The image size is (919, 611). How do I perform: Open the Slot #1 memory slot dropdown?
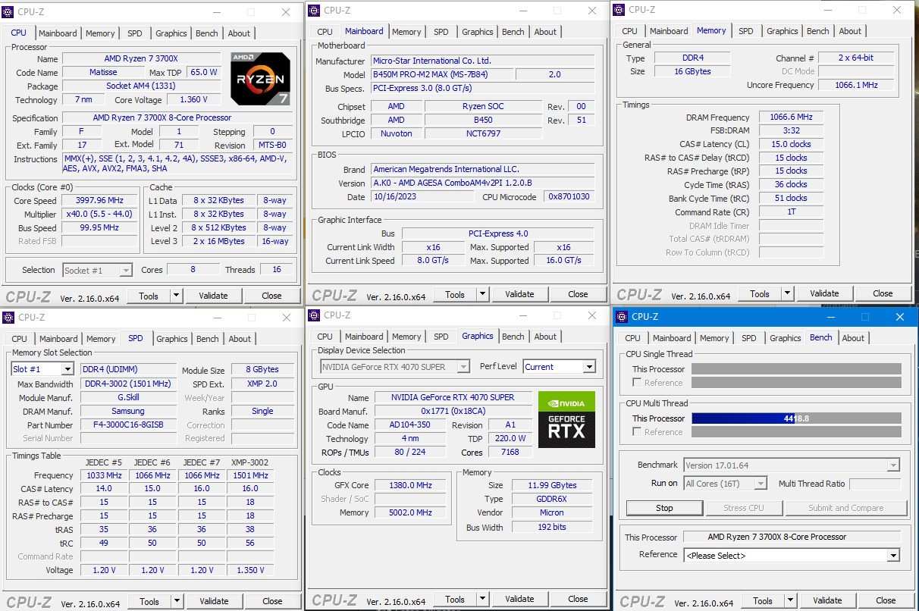point(67,369)
